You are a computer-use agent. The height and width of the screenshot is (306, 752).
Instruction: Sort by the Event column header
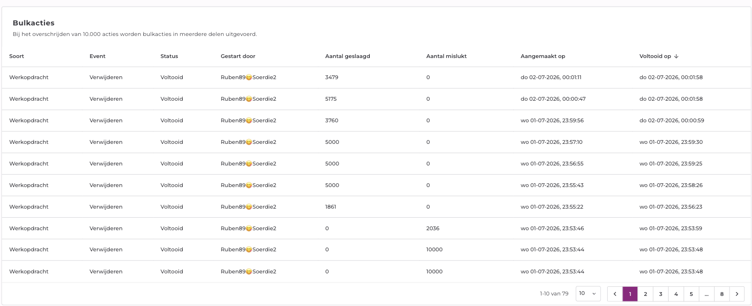pos(97,56)
